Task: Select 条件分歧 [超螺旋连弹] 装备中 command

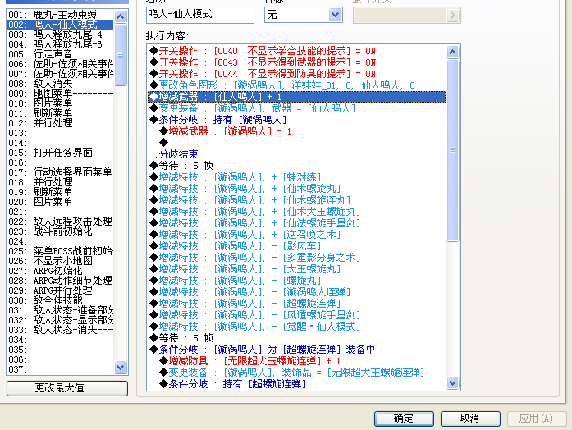Action: tap(296, 350)
